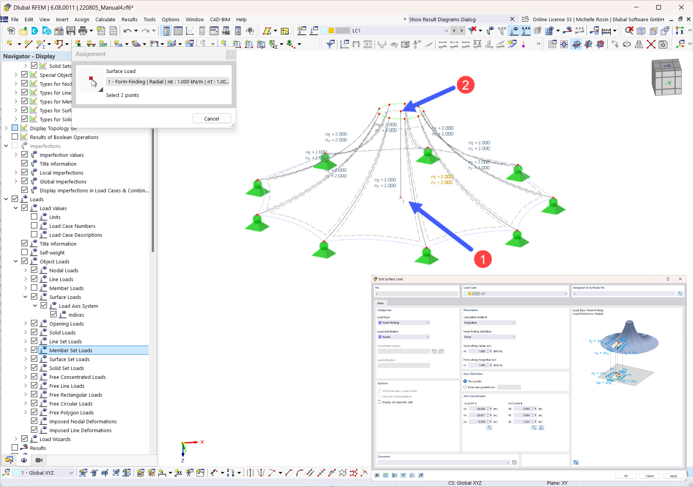Click the red X intersecting lines tool
Viewport: 693px width, 487px height.
coord(651,44)
